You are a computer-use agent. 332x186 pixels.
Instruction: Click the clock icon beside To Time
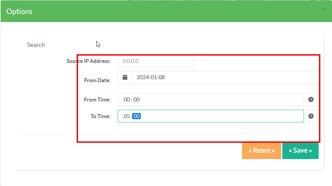click(x=311, y=116)
